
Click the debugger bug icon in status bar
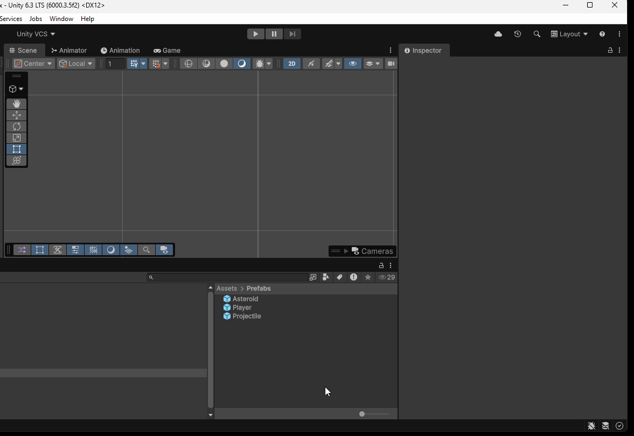pyautogui.click(x=591, y=425)
